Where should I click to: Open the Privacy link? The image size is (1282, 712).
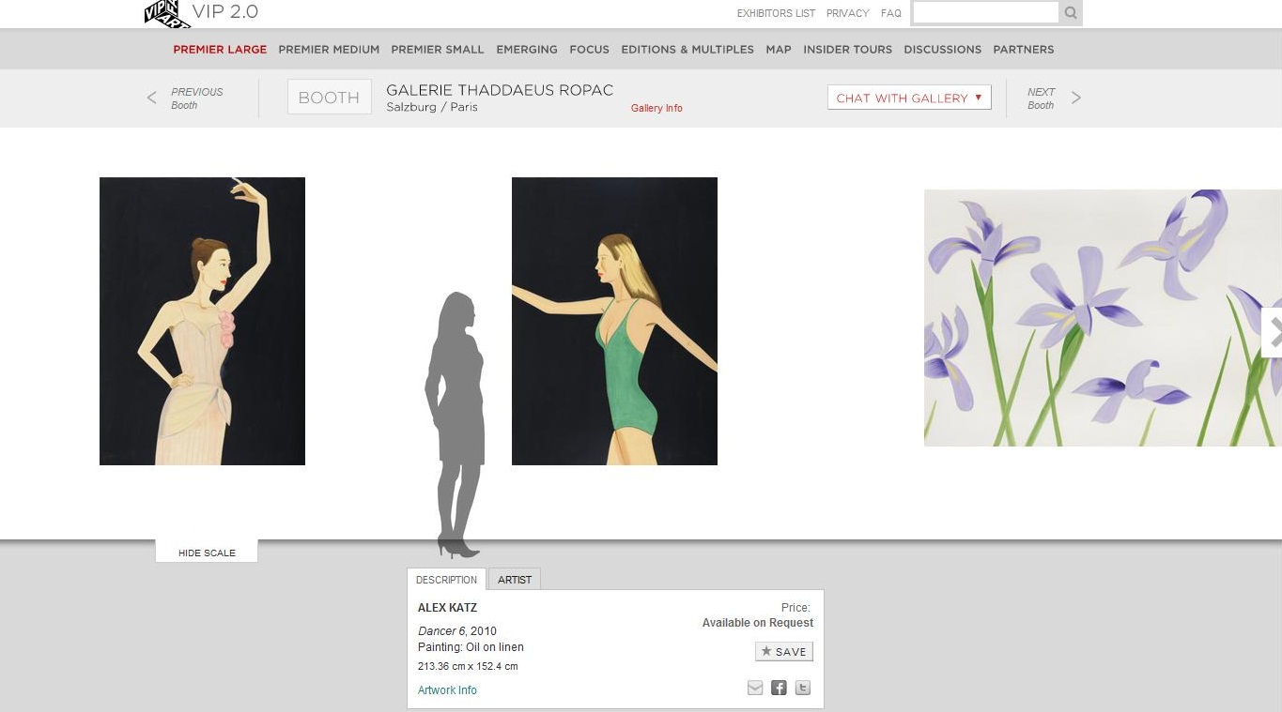tap(848, 13)
